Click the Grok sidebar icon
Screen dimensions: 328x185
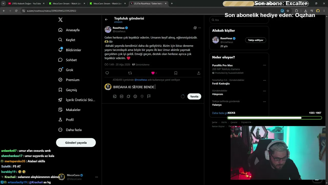[60, 70]
